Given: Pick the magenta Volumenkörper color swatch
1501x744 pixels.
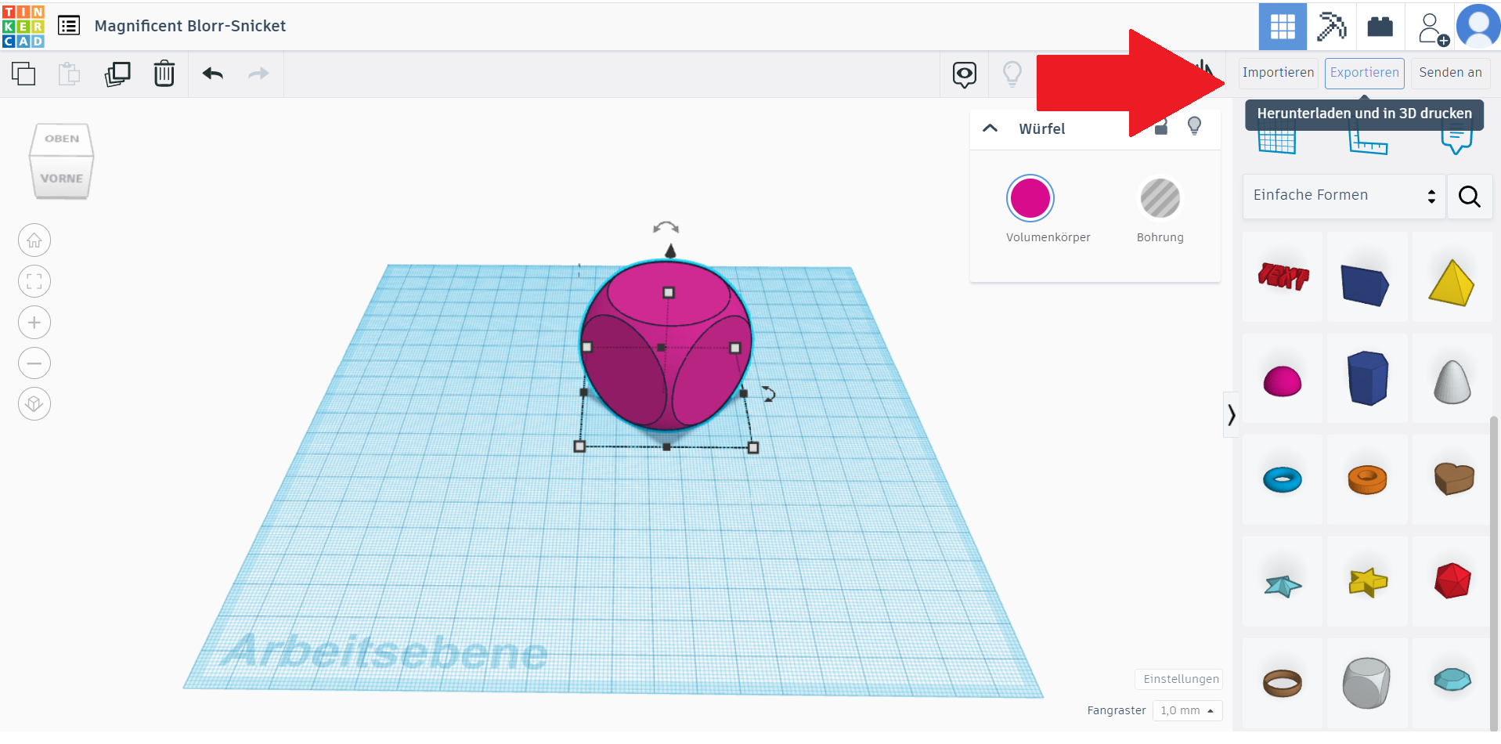Looking at the screenshot, I should point(1030,199).
